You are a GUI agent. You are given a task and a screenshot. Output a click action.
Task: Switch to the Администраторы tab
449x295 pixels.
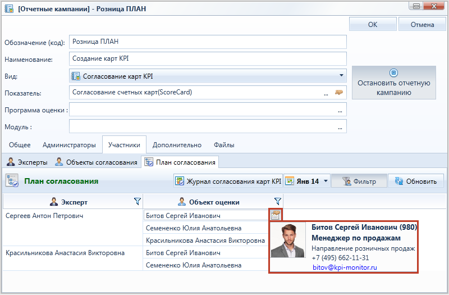(x=69, y=145)
